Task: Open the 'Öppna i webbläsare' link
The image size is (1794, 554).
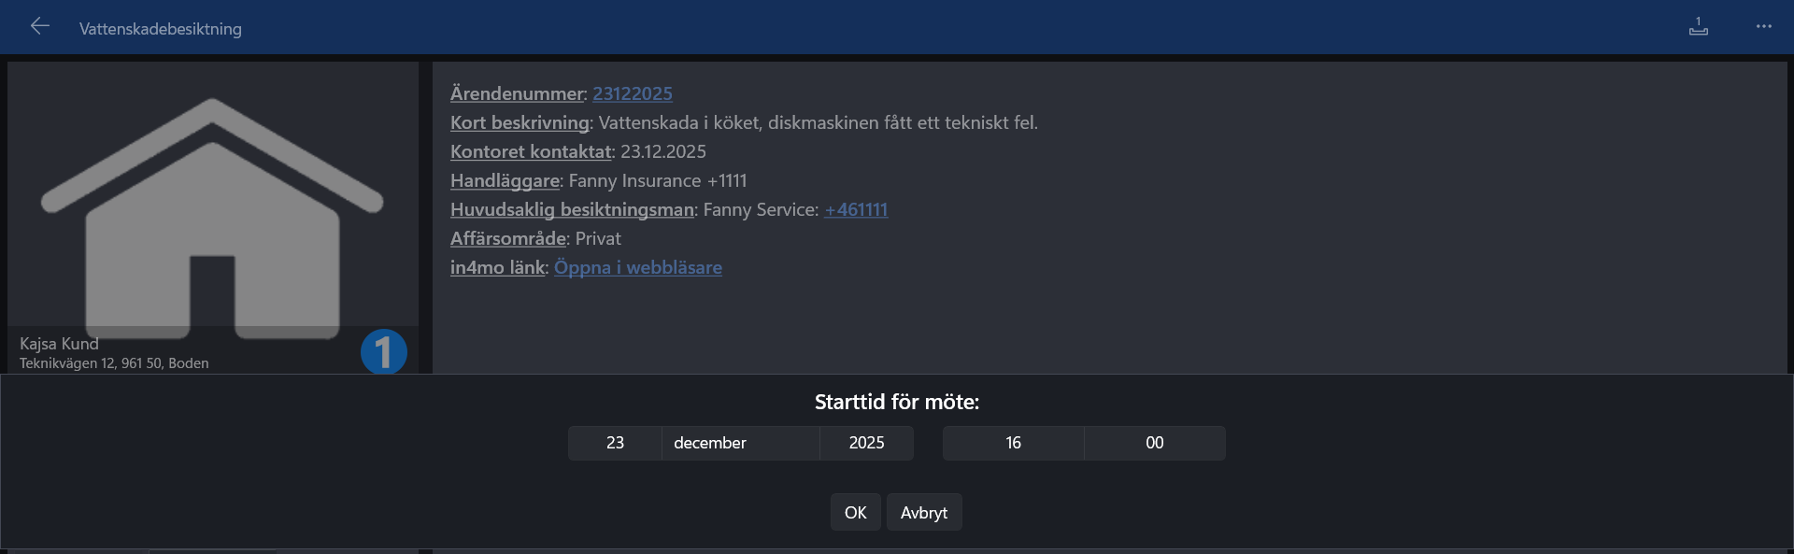Action: [x=637, y=267]
